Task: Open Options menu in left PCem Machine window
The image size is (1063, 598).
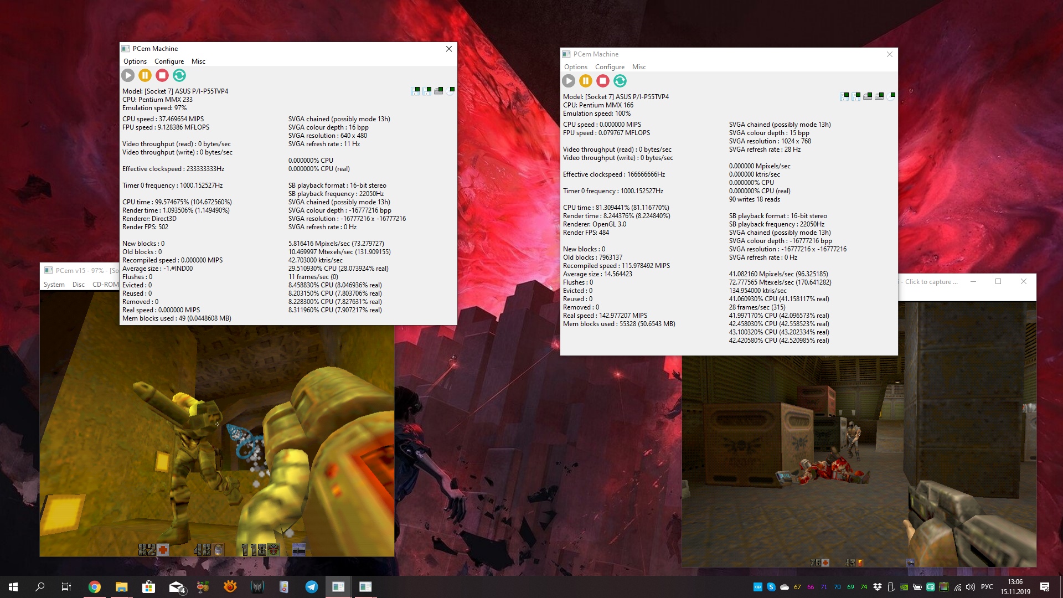Action: tap(135, 61)
